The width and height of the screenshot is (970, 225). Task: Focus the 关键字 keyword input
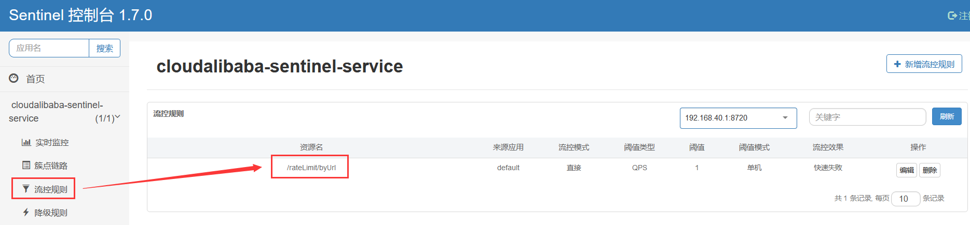[x=867, y=117]
